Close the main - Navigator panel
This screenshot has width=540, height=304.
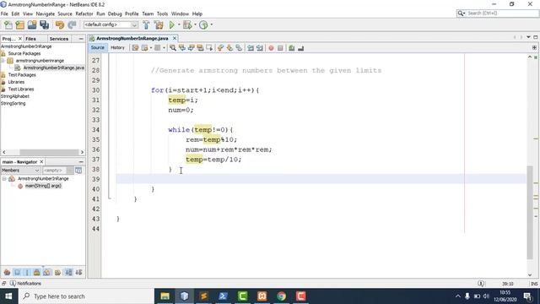pos(41,161)
